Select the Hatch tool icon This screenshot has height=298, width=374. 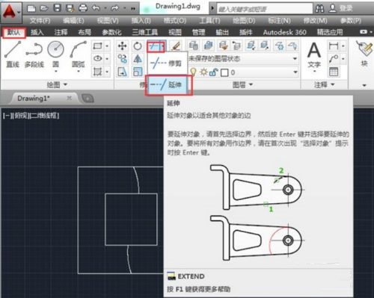[97, 72]
